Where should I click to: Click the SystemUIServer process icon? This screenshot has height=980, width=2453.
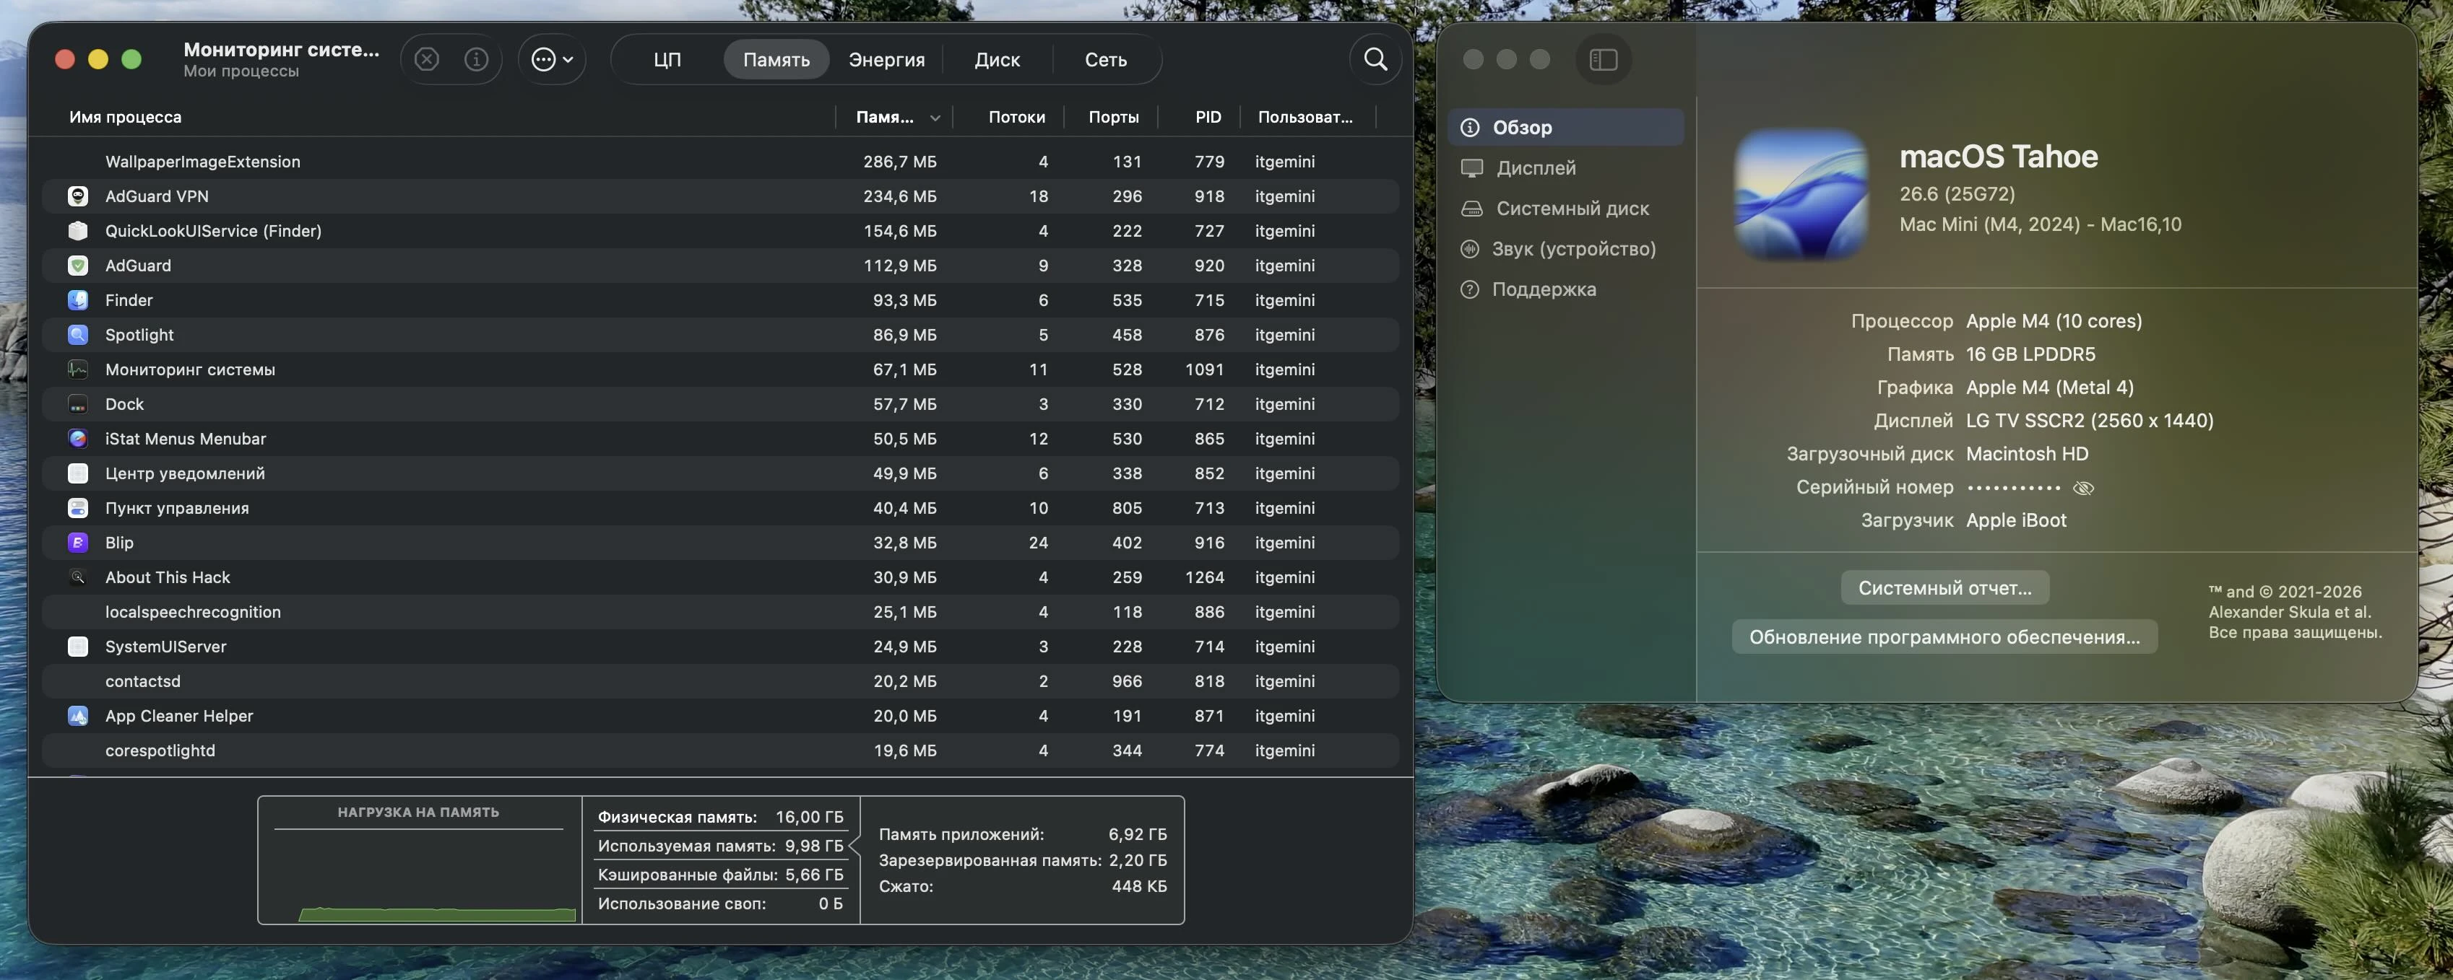click(x=78, y=647)
